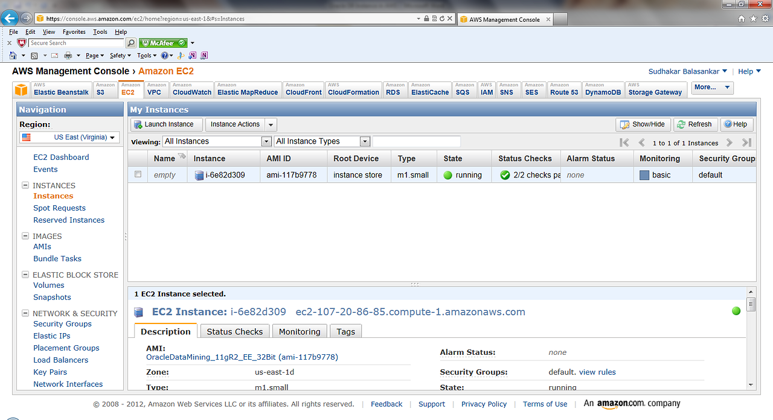Click the Launch Instance button

point(167,125)
